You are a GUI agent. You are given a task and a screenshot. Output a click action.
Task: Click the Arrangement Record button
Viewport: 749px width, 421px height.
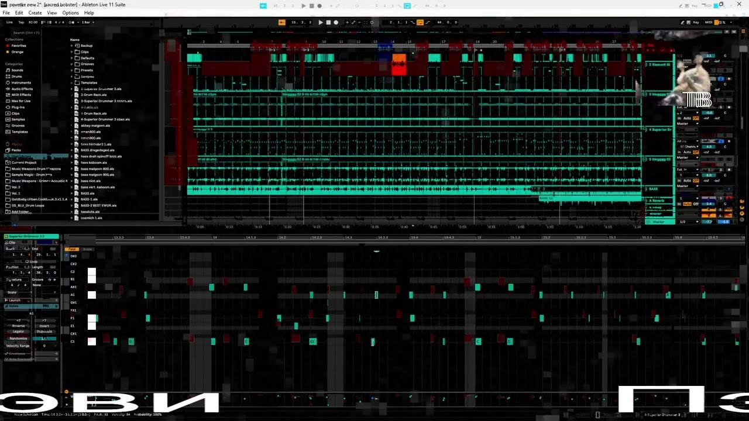[335, 22]
